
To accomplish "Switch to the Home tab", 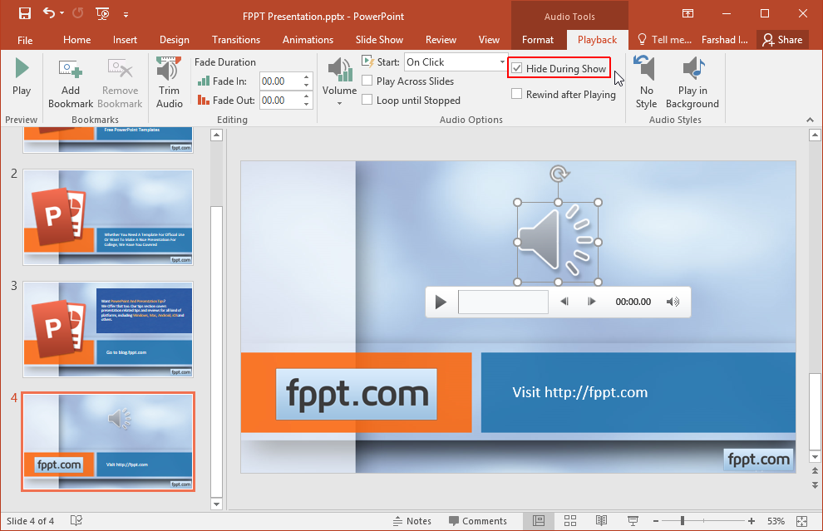I will tap(76, 40).
